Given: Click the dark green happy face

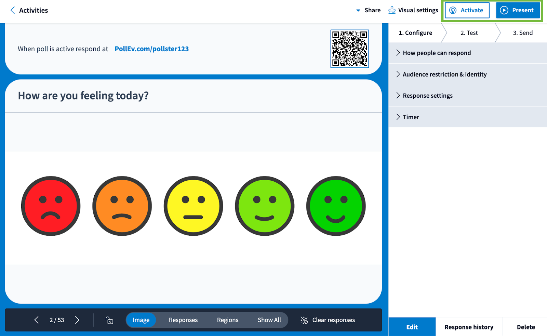Looking at the screenshot, I should pos(336,206).
